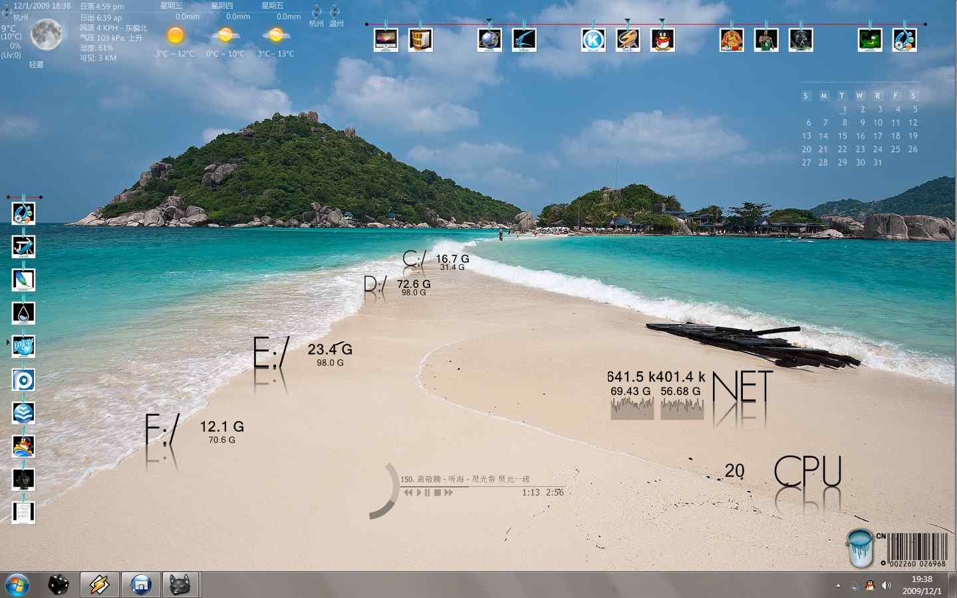The height and width of the screenshot is (598, 957).
Task: Click the QQ penguin tray icon
Action: (x=870, y=585)
